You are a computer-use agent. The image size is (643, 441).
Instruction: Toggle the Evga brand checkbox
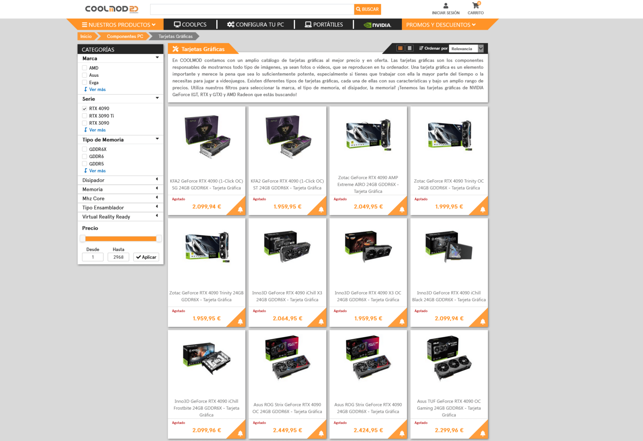84,82
